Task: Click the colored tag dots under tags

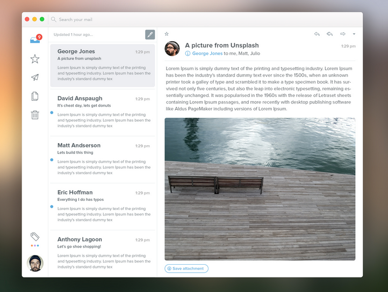Action: click(35, 245)
